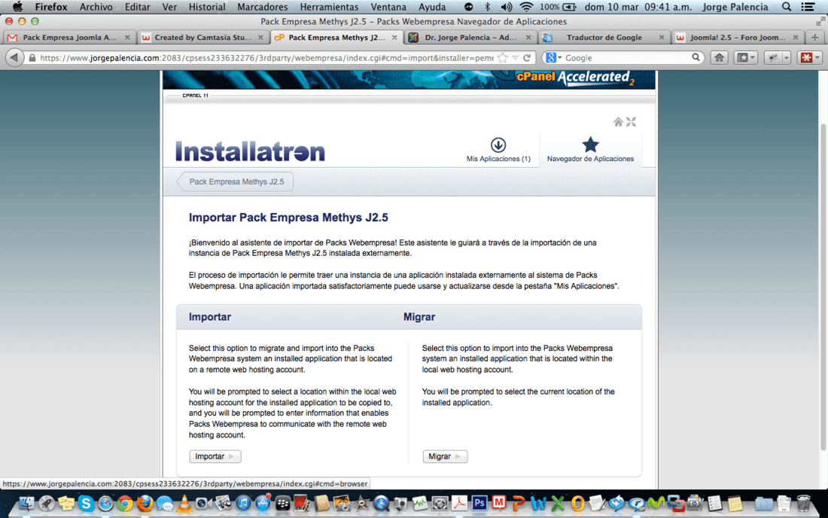This screenshot has width=828, height=518.
Task: Reload the page with the refresh icon
Action: pos(526,57)
